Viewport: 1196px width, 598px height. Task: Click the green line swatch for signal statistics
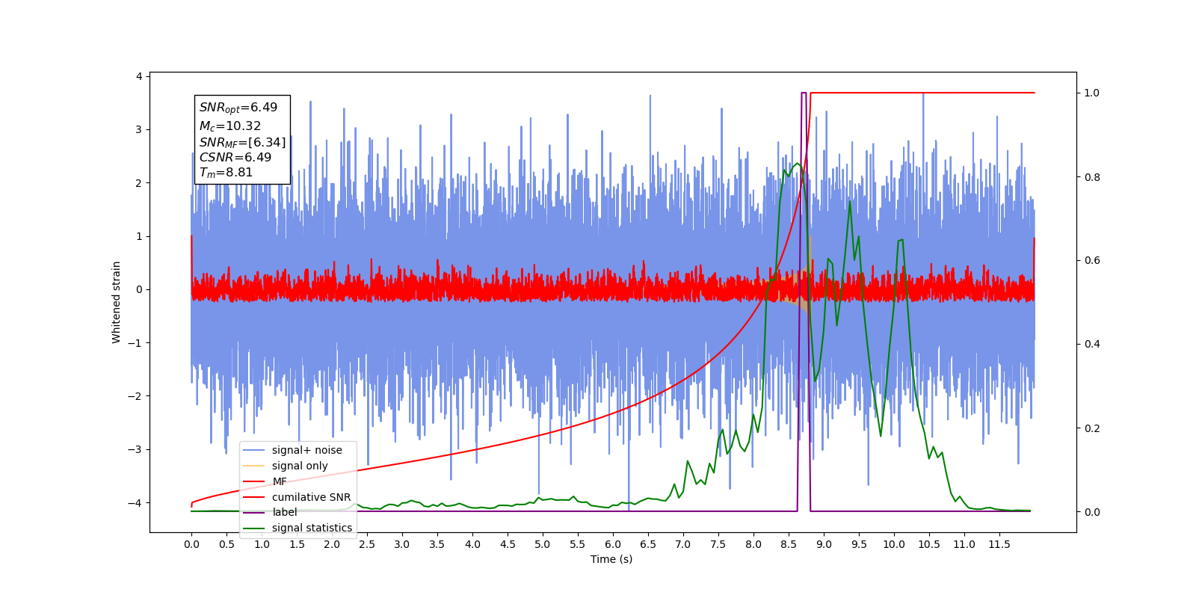pos(254,528)
